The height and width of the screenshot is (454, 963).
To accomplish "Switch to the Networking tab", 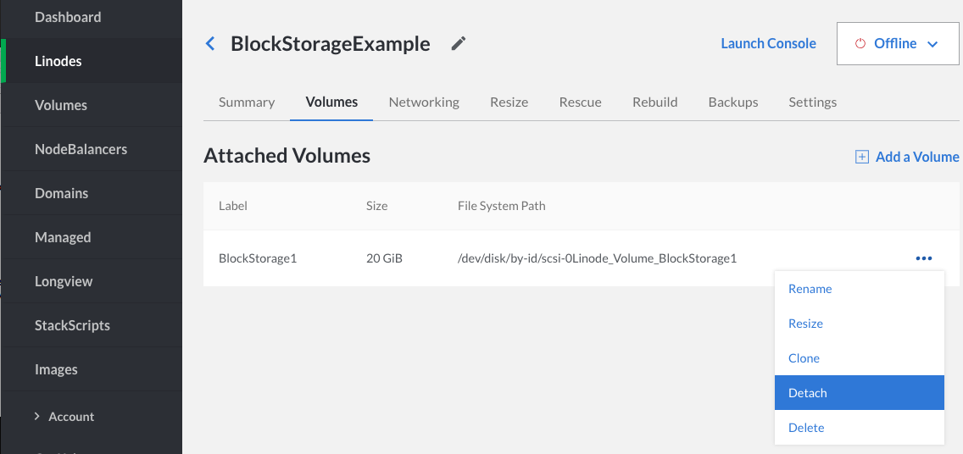I will pyautogui.click(x=424, y=102).
